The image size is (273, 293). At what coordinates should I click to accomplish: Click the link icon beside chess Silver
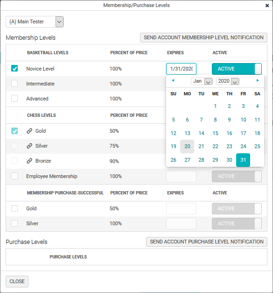click(29, 146)
